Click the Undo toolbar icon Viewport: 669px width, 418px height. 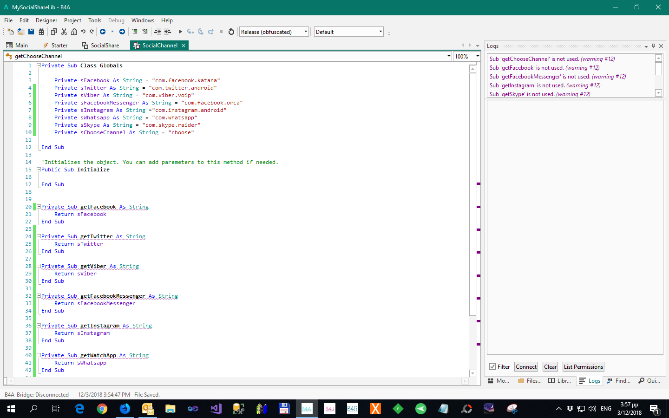click(x=83, y=32)
